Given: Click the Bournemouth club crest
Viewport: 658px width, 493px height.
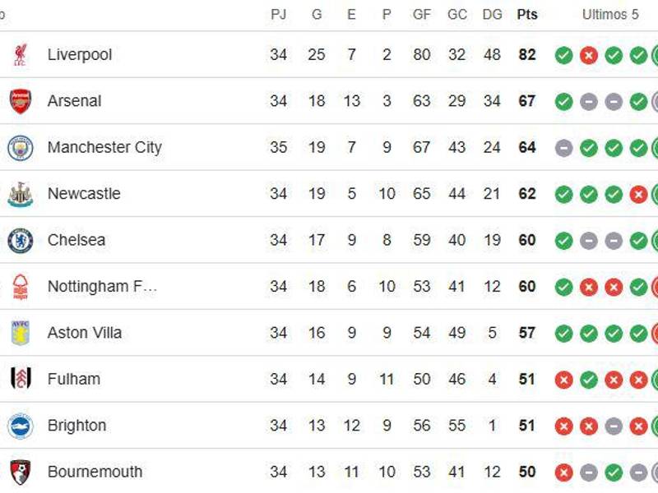Looking at the screenshot, I should [21, 472].
